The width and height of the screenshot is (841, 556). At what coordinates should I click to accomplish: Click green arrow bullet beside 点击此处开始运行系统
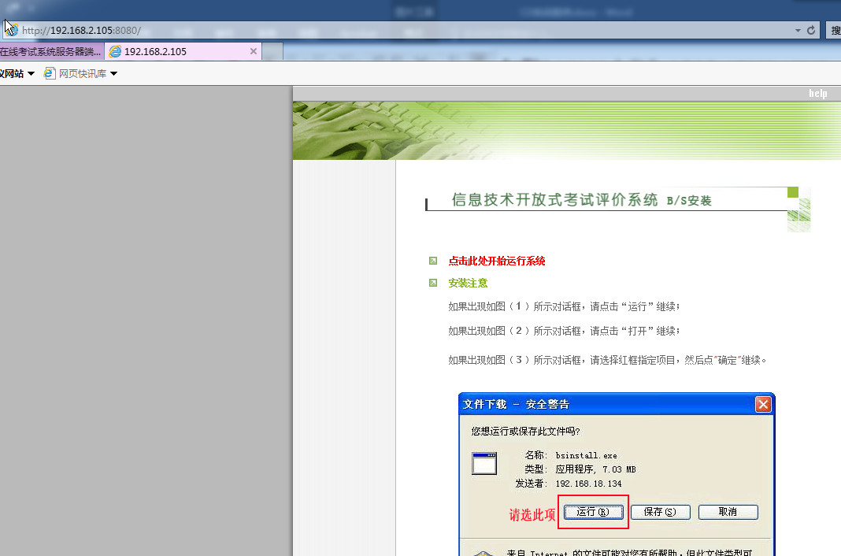pos(433,261)
